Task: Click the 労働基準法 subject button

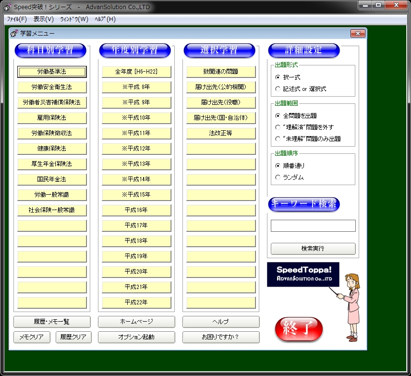Action: [52, 72]
